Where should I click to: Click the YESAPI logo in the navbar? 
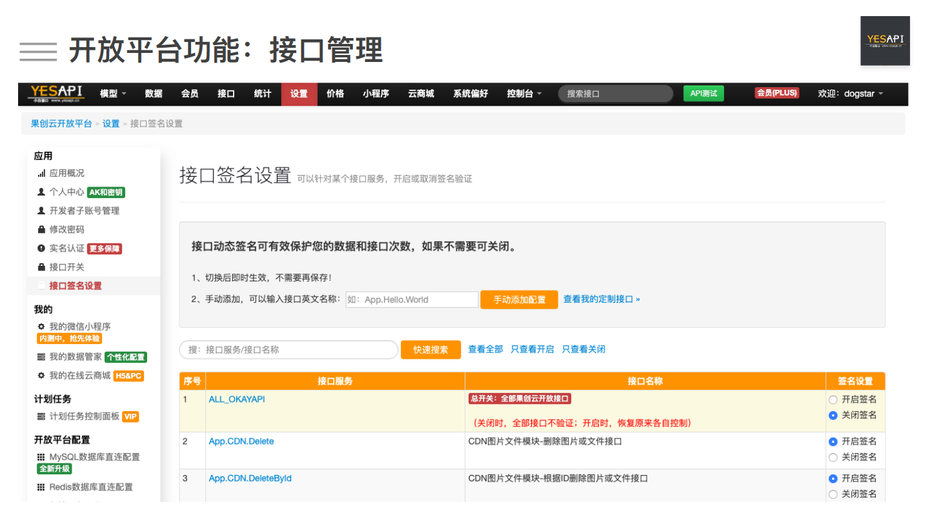tap(56, 94)
